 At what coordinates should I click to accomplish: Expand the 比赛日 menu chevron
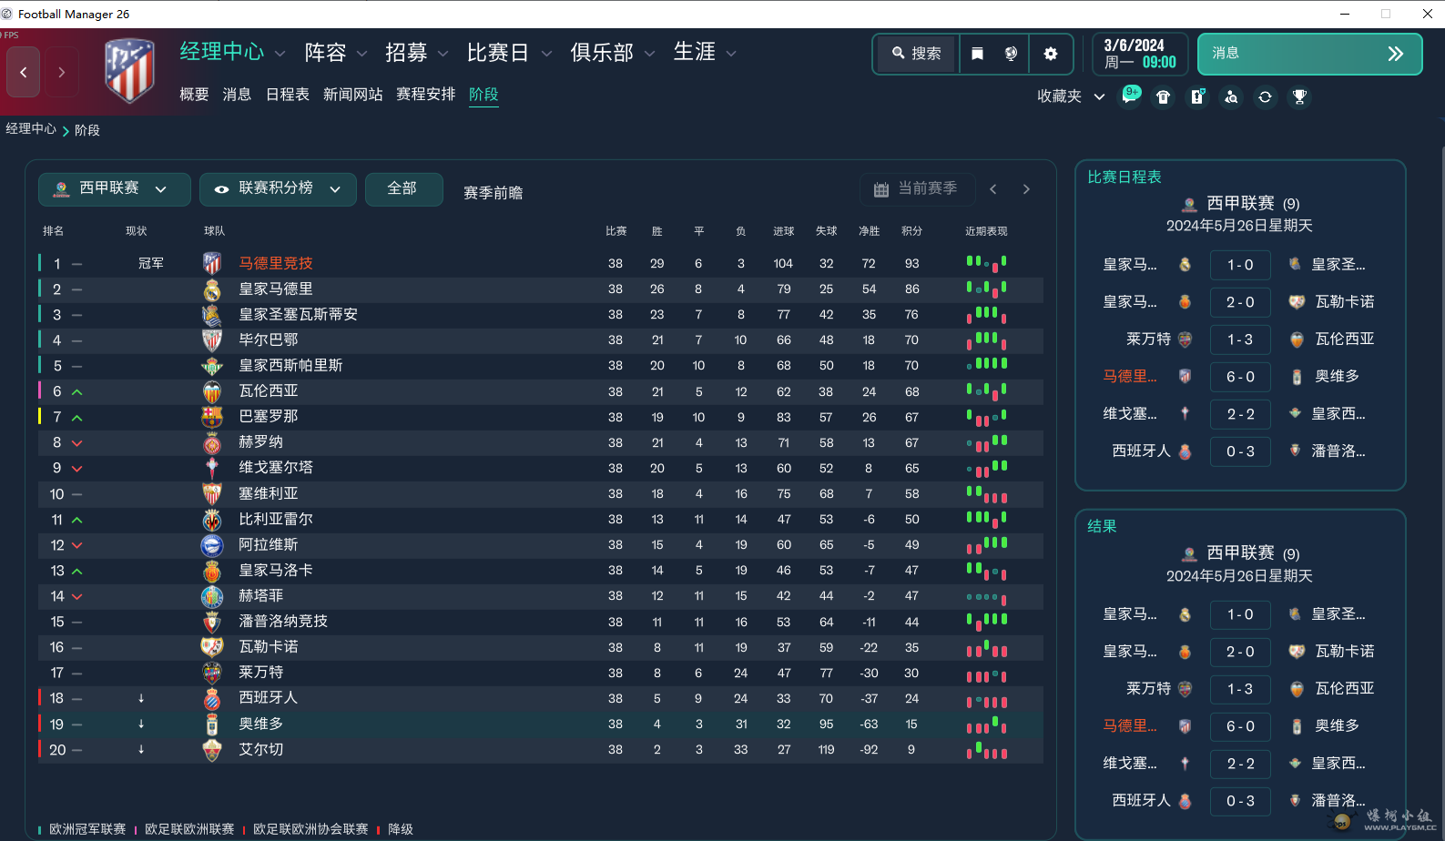click(546, 54)
